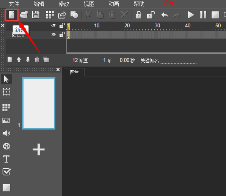
Task: Undo the last action with left arrow
Action: pos(165,15)
